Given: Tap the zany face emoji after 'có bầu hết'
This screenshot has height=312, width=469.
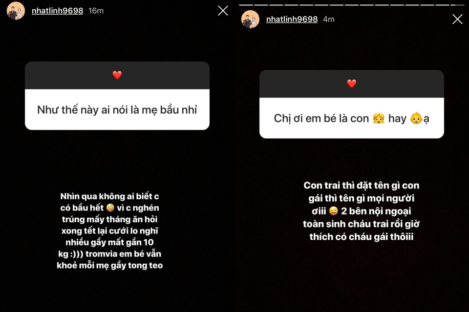Looking at the screenshot, I should pyautogui.click(x=110, y=208).
